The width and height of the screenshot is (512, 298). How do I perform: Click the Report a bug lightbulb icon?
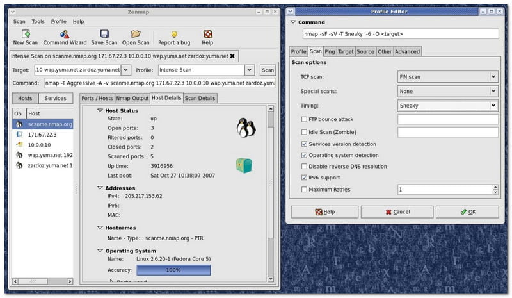click(x=174, y=34)
